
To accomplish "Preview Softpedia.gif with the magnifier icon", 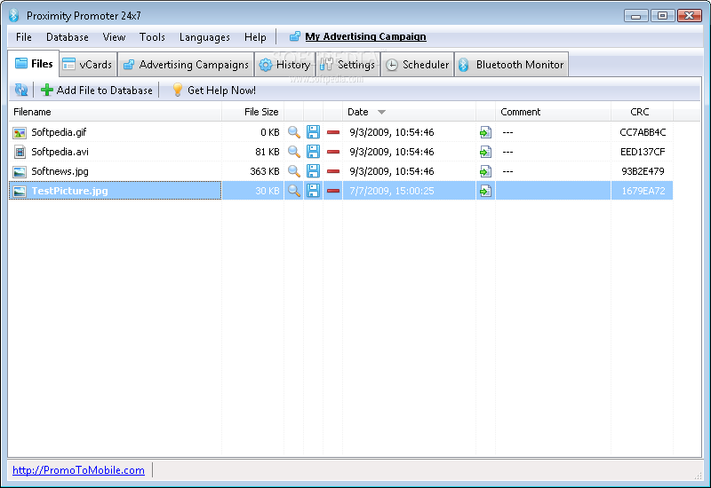I will (294, 132).
